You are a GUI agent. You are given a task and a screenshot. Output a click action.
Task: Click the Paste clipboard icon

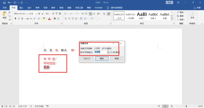point(5,14)
